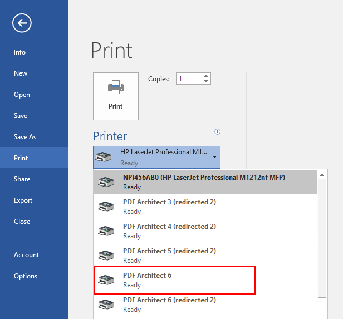Click the printer list scrollbar thumb

322,308
